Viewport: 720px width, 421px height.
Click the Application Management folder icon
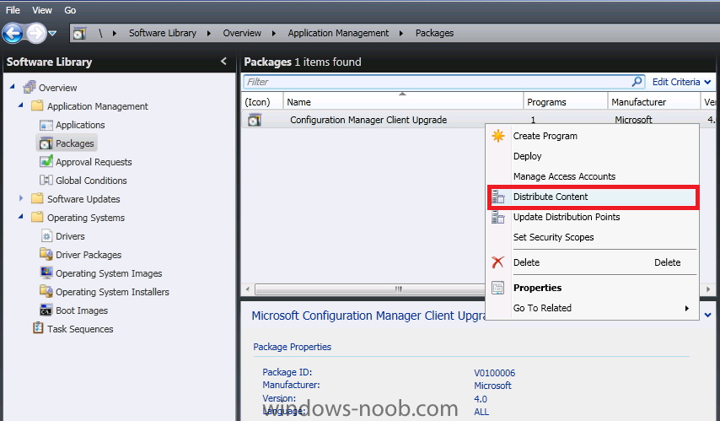(37, 105)
